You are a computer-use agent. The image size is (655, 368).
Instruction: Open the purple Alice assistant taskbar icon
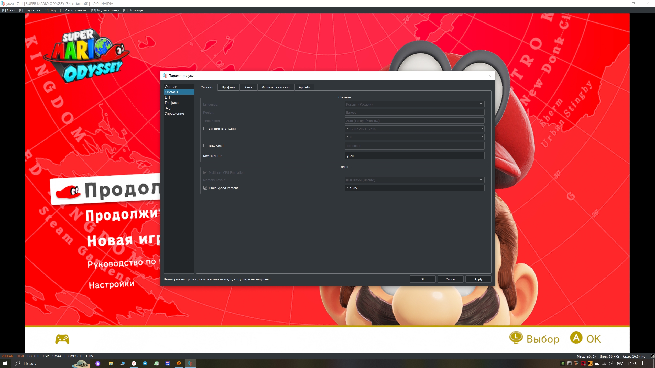[98, 363]
